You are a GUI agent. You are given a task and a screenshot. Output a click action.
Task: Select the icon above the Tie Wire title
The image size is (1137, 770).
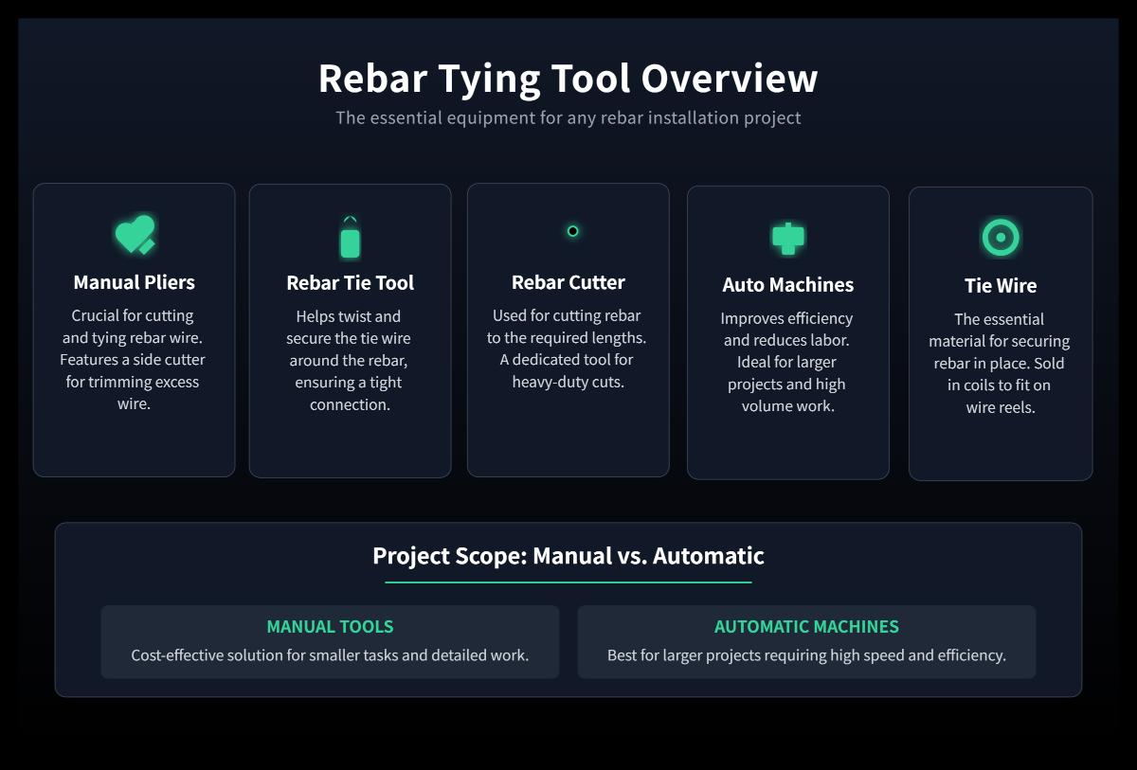1002,239
